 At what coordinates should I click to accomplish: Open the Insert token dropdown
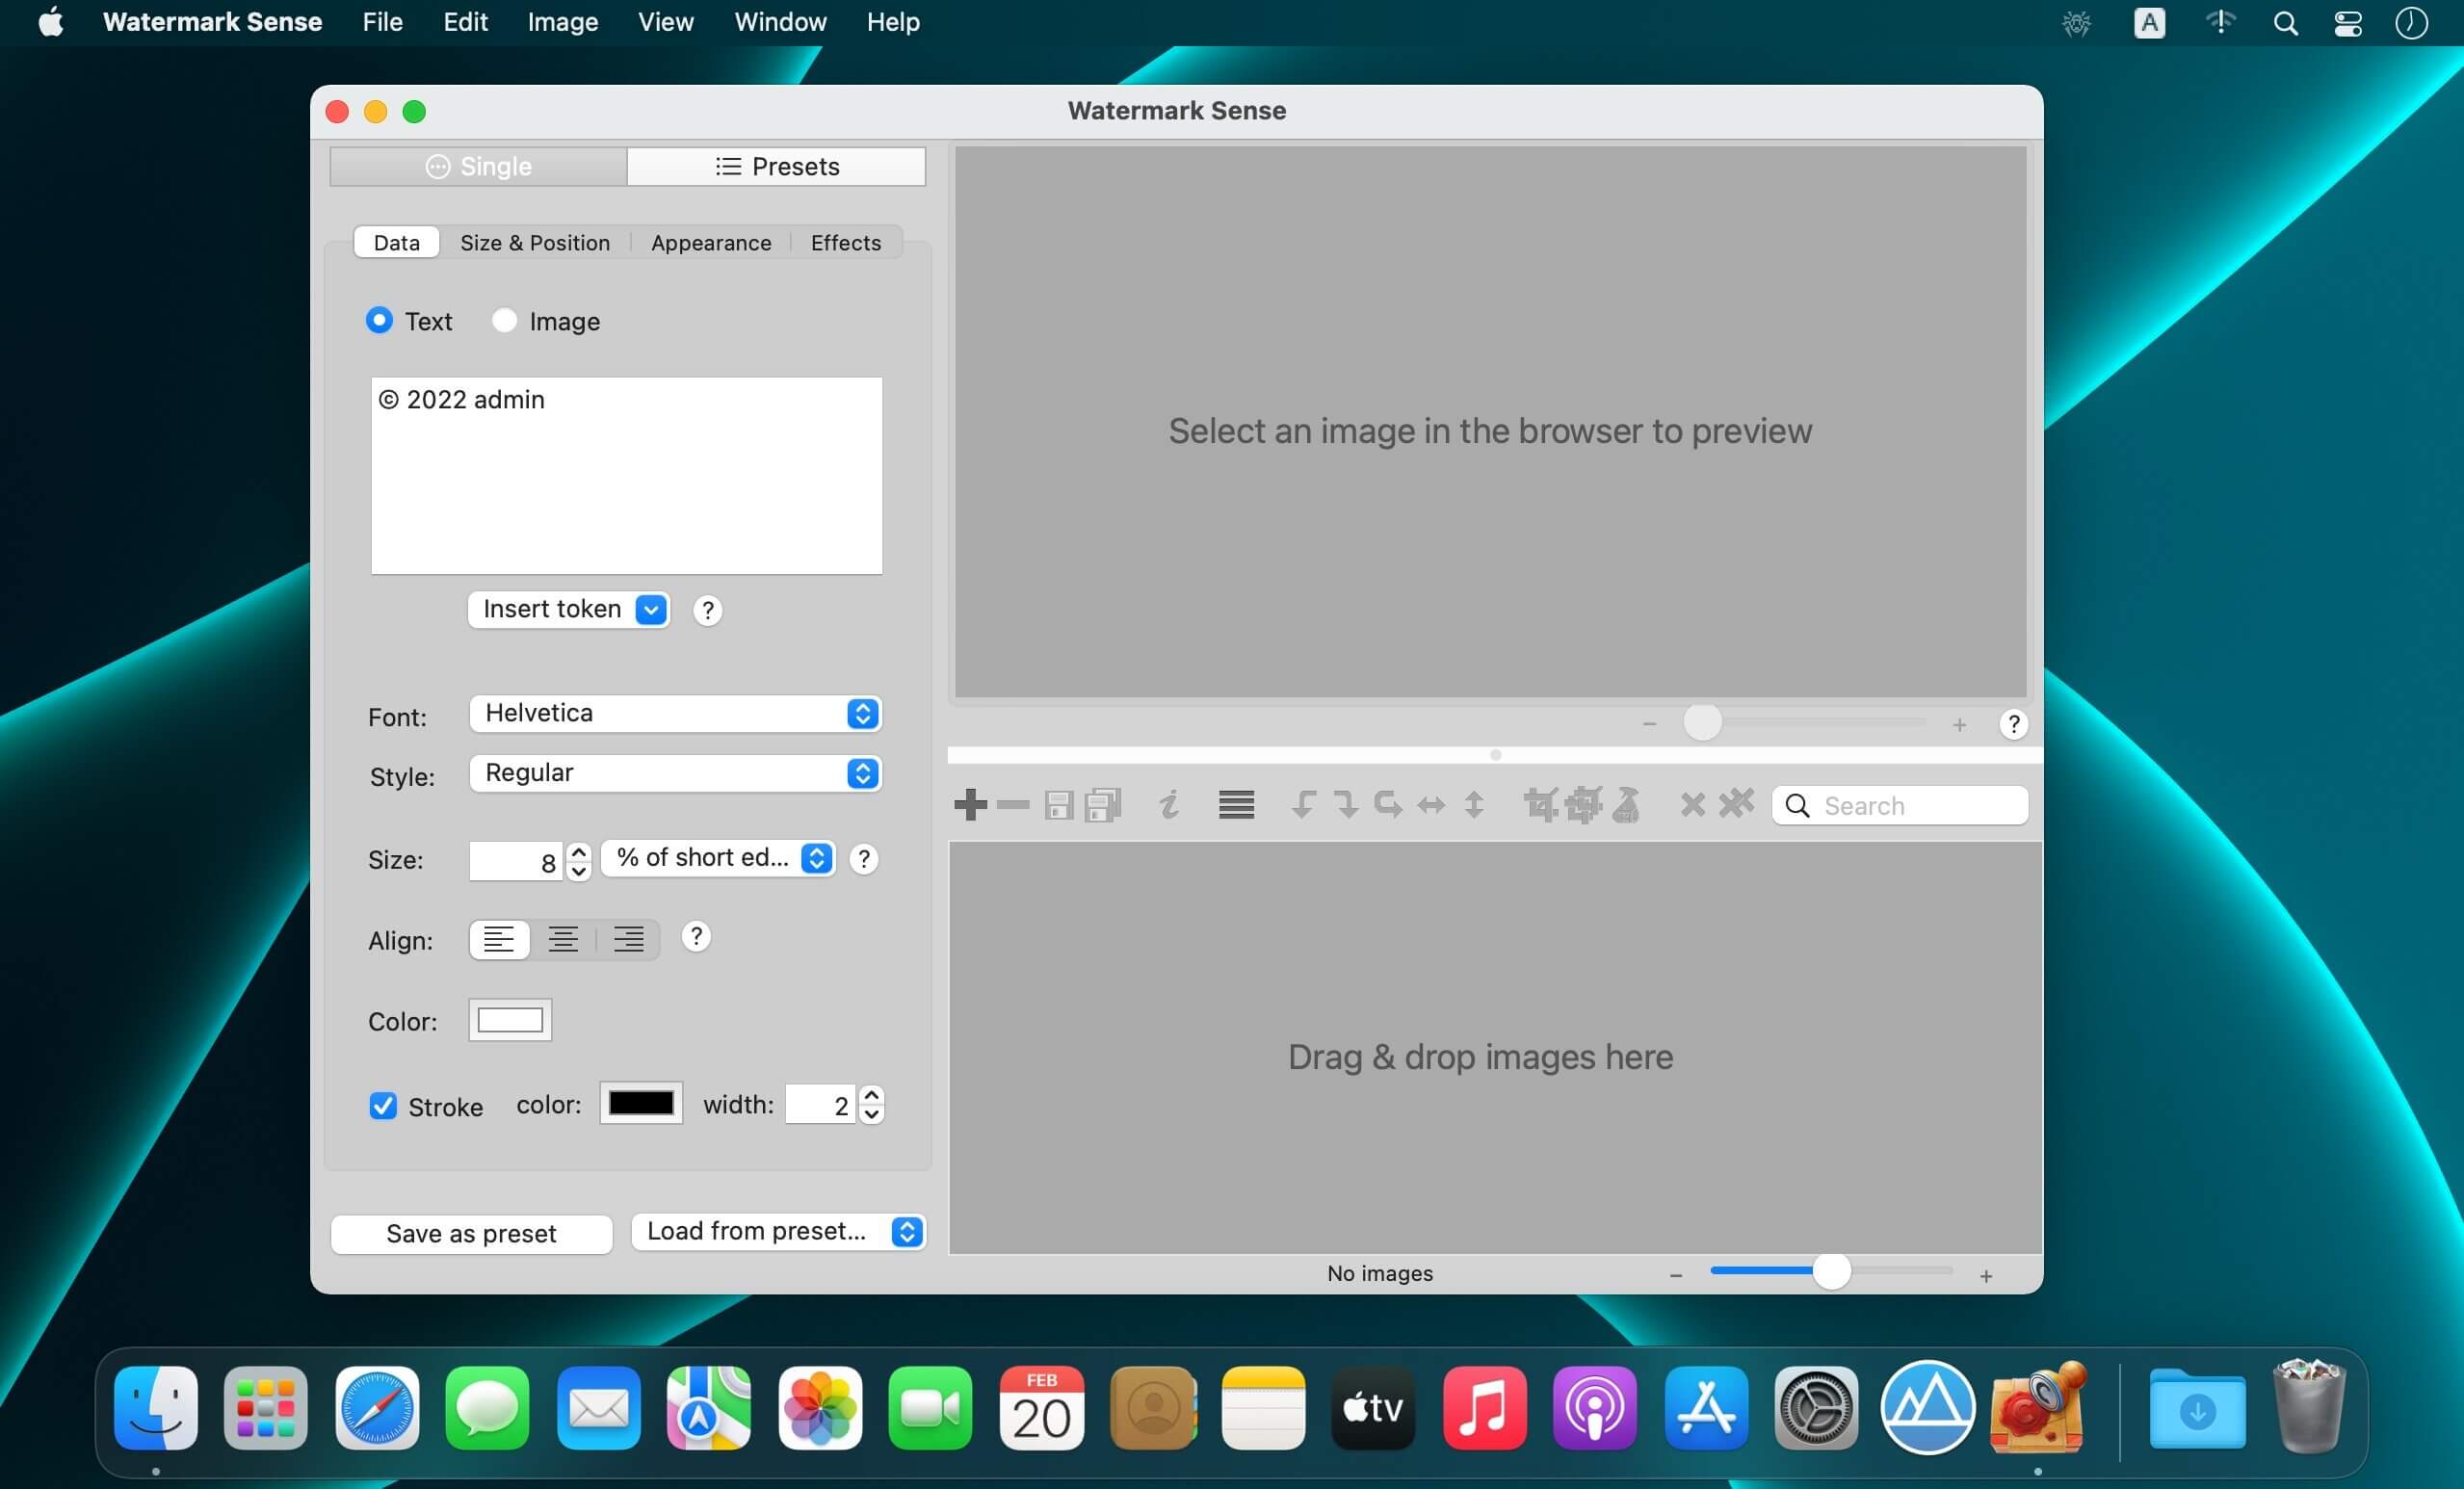click(568, 609)
